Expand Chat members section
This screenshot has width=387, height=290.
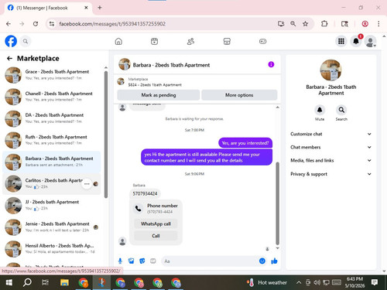[x=331, y=147]
